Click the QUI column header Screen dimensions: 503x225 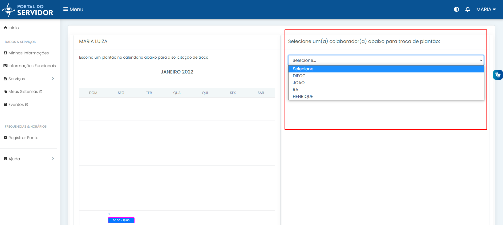click(x=205, y=93)
